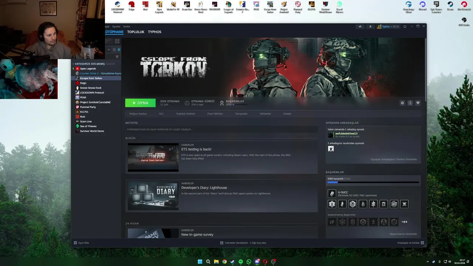Open the Mağaza Sayfası link

138,114
